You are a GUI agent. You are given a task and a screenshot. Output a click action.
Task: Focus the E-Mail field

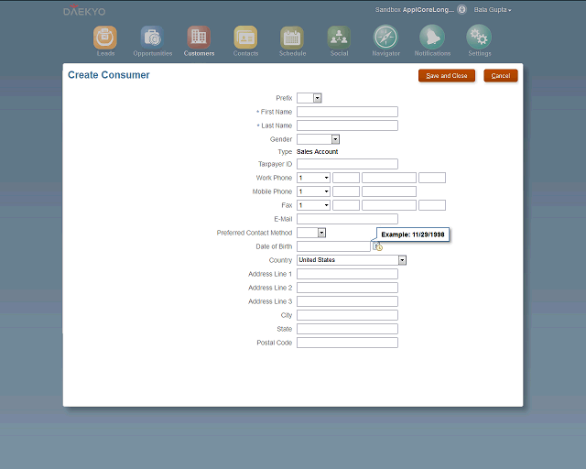347,219
